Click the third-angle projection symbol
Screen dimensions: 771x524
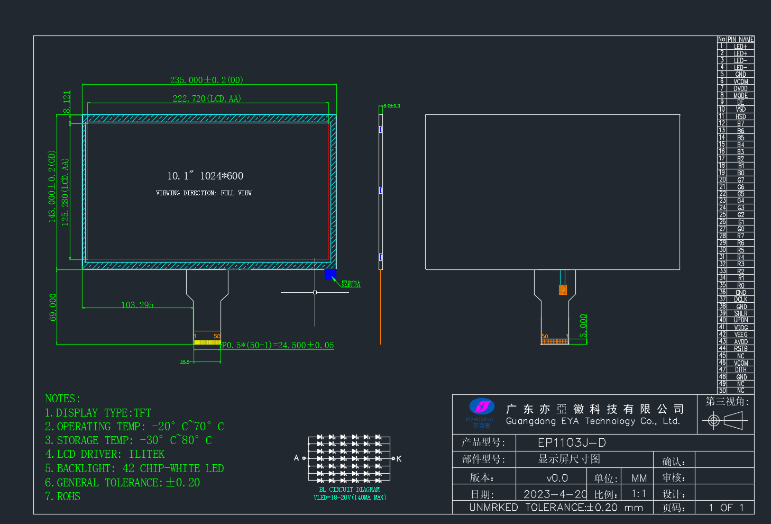[725, 421]
